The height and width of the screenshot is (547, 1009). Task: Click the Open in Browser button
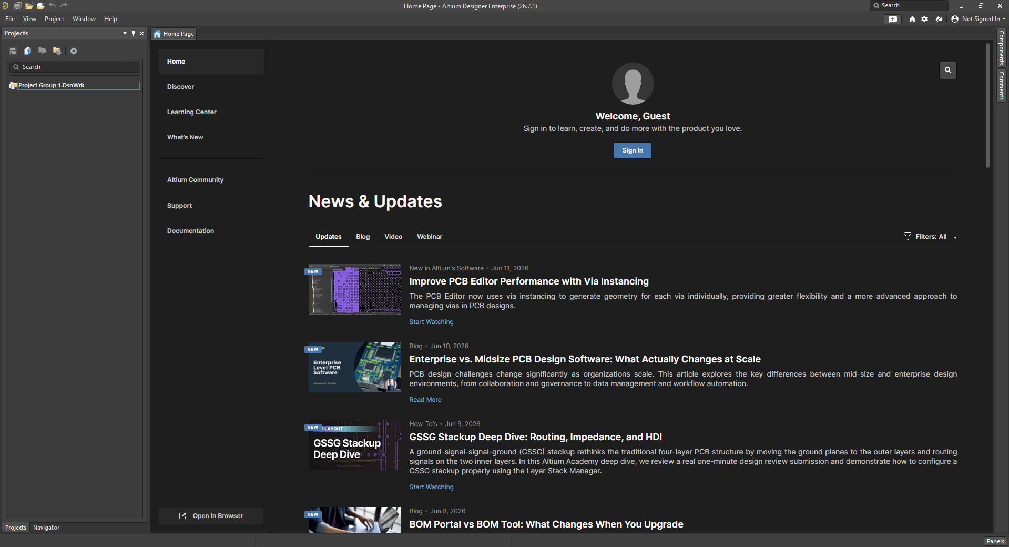pyautogui.click(x=211, y=516)
